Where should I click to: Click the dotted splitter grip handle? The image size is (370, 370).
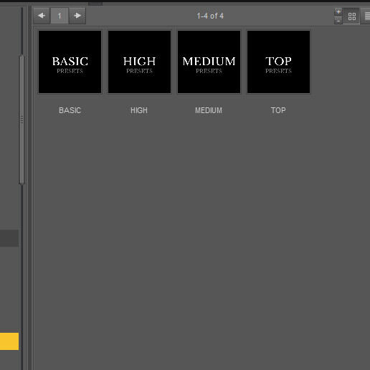pos(22,120)
